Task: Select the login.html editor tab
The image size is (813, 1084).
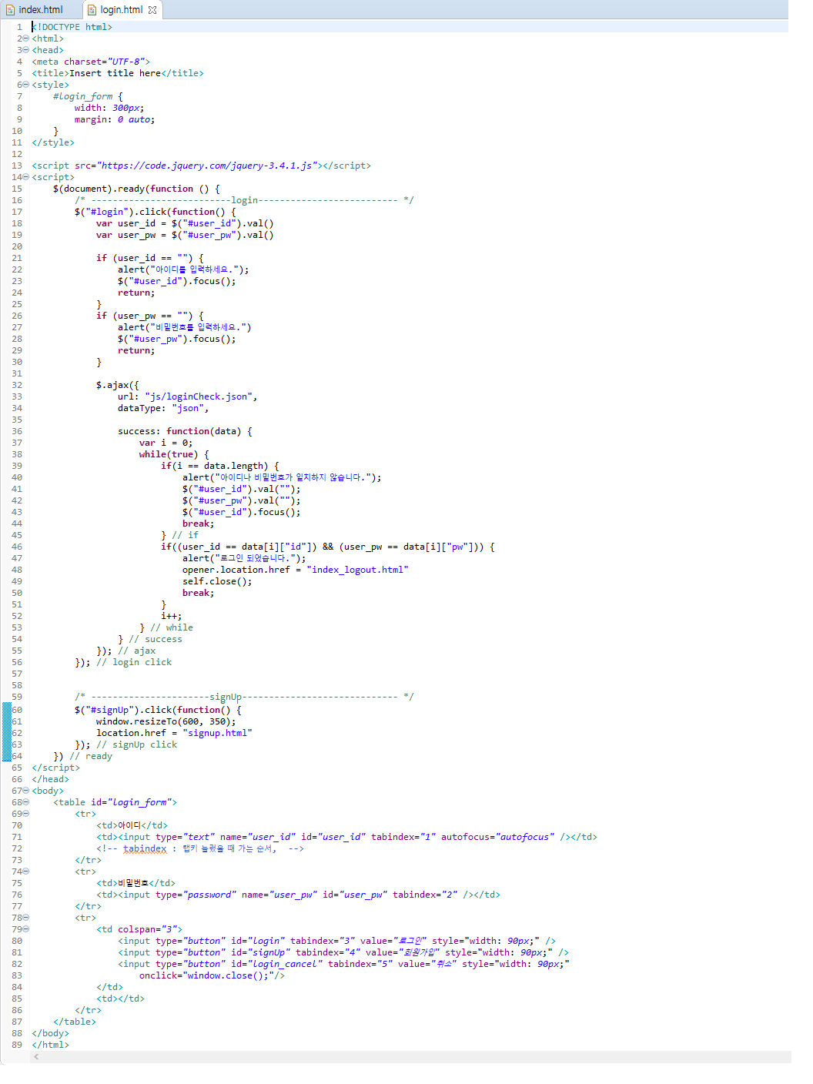Action: coord(121,10)
